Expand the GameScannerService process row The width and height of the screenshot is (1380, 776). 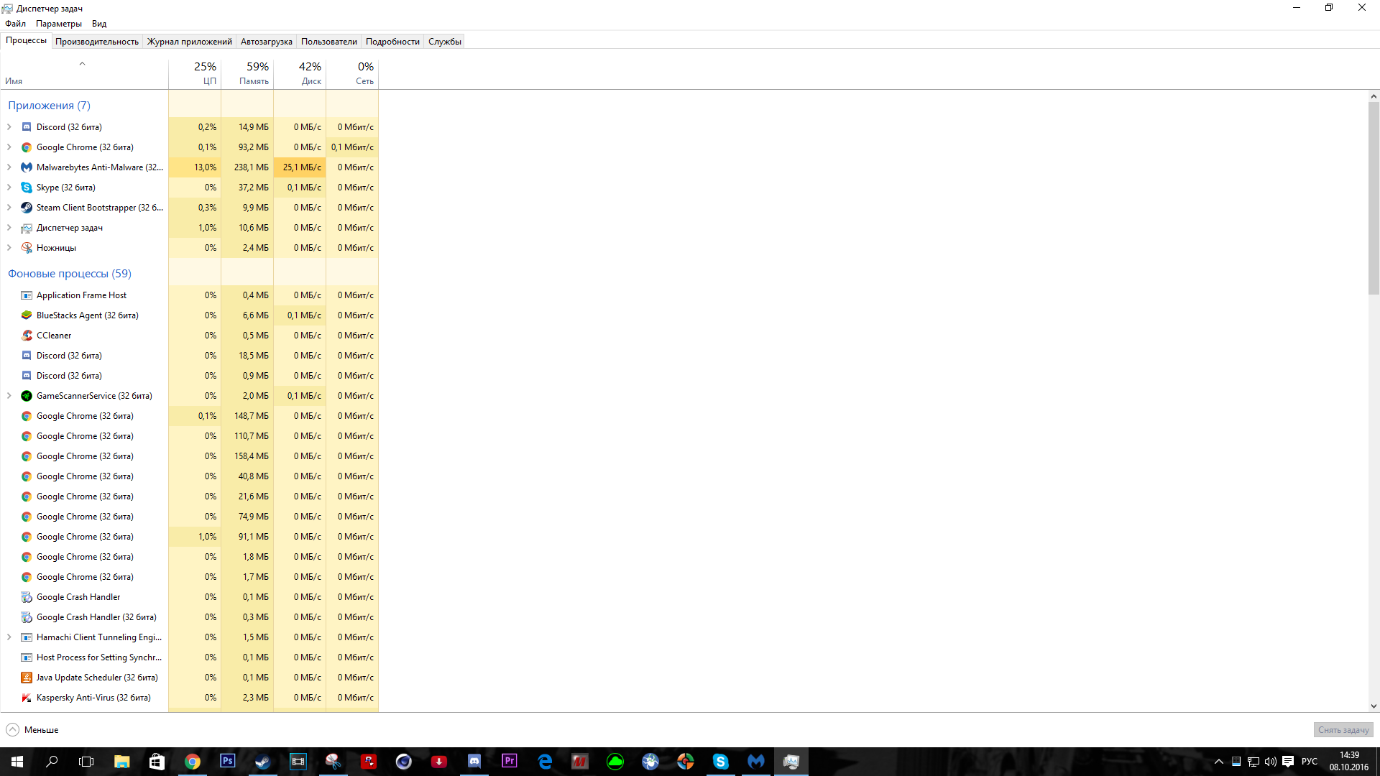9,396
